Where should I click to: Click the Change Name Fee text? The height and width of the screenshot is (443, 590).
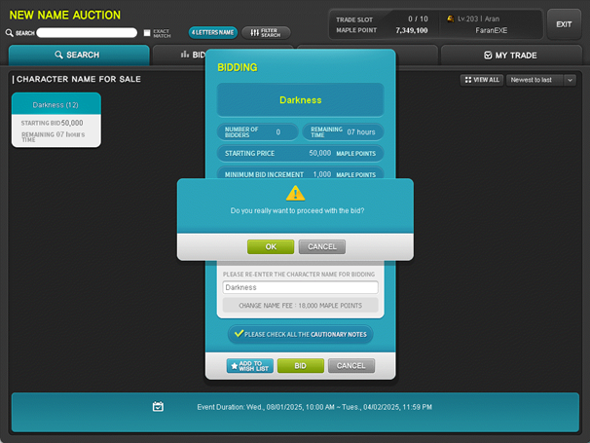click(x=300, y=306)
